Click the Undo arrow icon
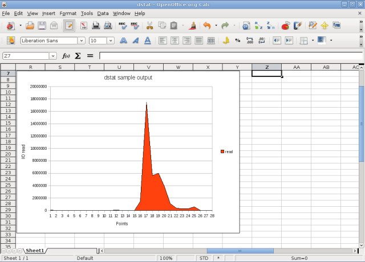Viewport: 365px width, 262px height. [207, 25]
